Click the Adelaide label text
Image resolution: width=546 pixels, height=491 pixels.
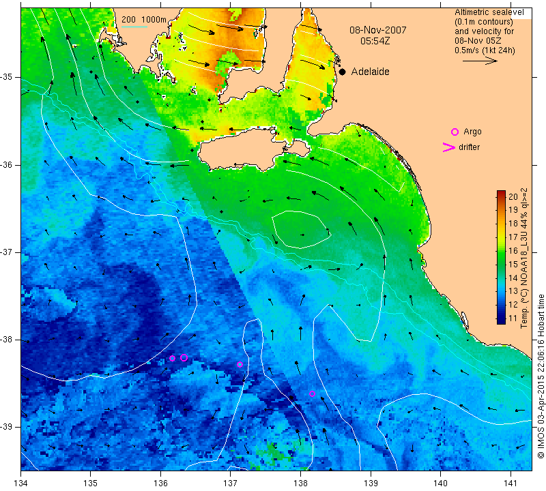tap(370, 72)
